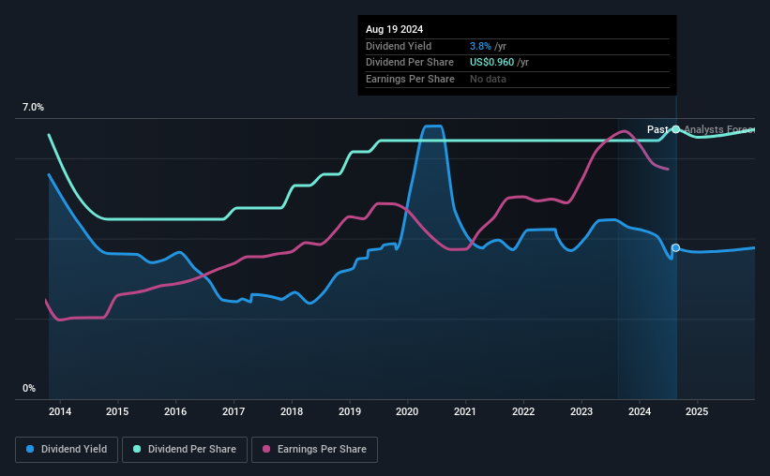Screen dimensions: 770x476
Task: Click the teal dot in the Dividend Per Share legend
Action: click(137, 450)
